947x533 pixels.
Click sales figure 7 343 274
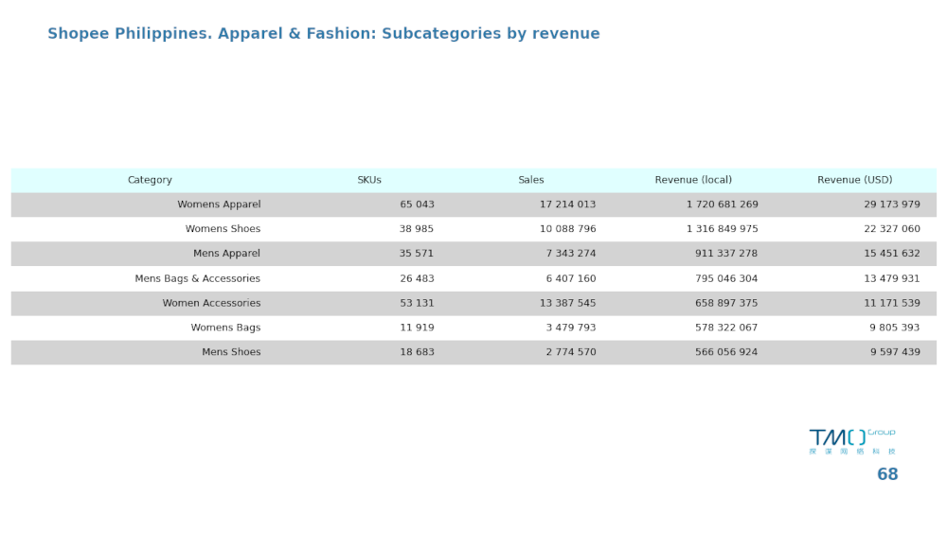pyautogui.click(x=571, y=254)
